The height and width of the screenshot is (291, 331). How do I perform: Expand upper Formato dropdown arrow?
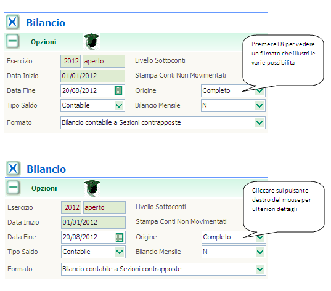pos(259,123)
